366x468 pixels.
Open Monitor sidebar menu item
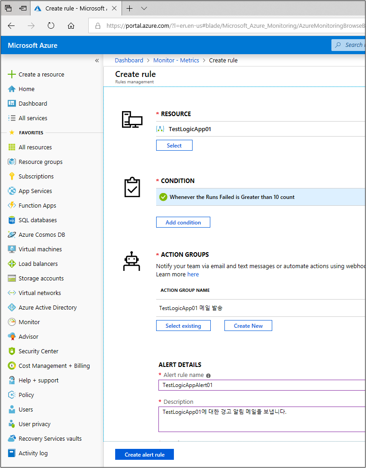point(29,322)
